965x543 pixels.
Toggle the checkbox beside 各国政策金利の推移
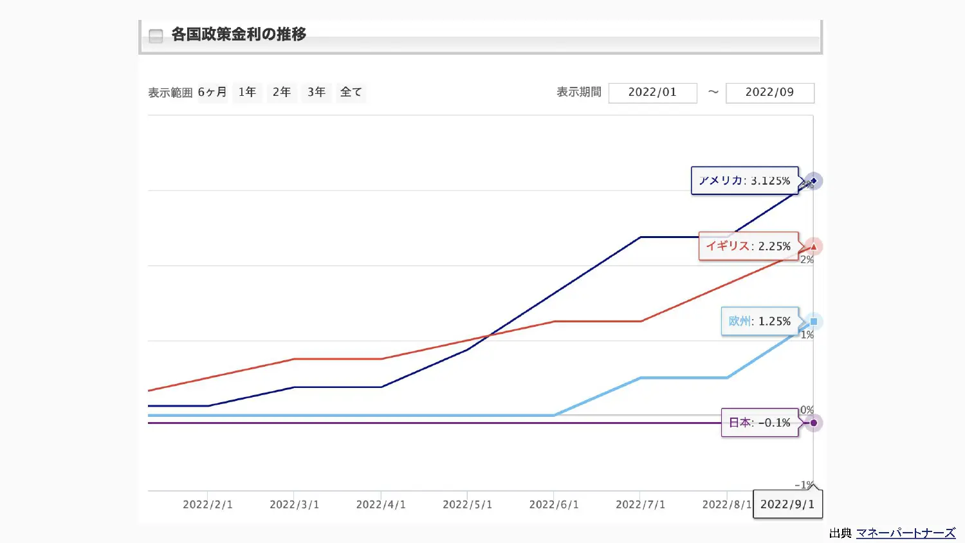point(156,35)
